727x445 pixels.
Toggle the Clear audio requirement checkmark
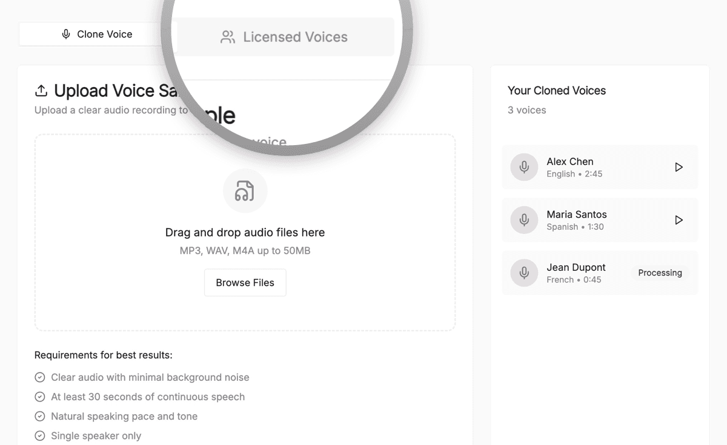coord(39,377)
